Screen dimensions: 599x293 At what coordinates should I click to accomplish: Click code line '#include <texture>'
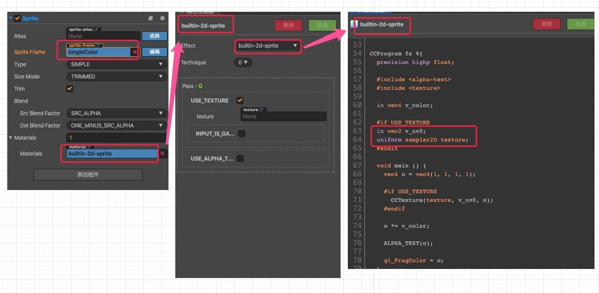(408, 88)
